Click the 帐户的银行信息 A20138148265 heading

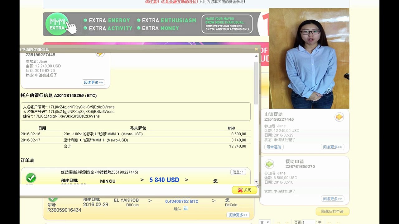click(59, 96)
